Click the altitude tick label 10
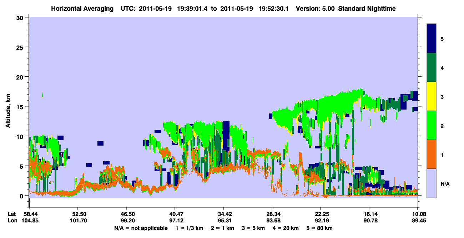Screen dimensions: 464x238 [x=21, y=136]
